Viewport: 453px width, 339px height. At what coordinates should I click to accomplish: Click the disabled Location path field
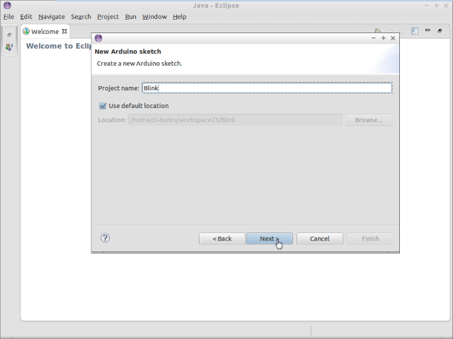236,120
